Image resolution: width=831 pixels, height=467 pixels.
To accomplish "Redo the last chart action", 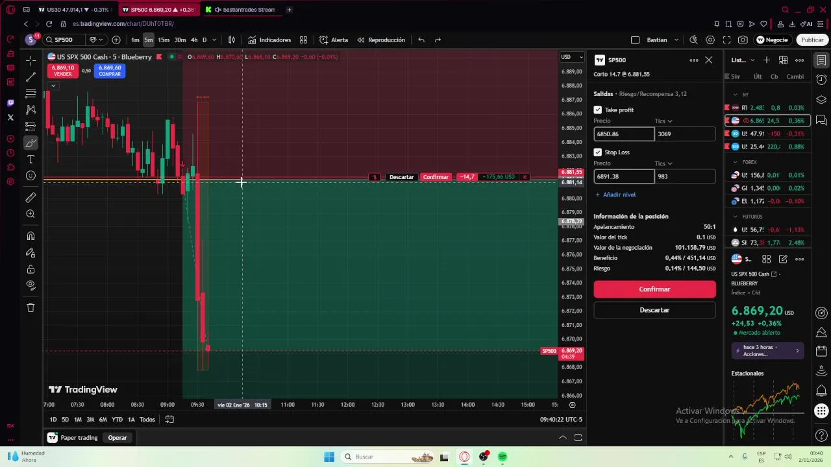I will [x=438, y=40].
